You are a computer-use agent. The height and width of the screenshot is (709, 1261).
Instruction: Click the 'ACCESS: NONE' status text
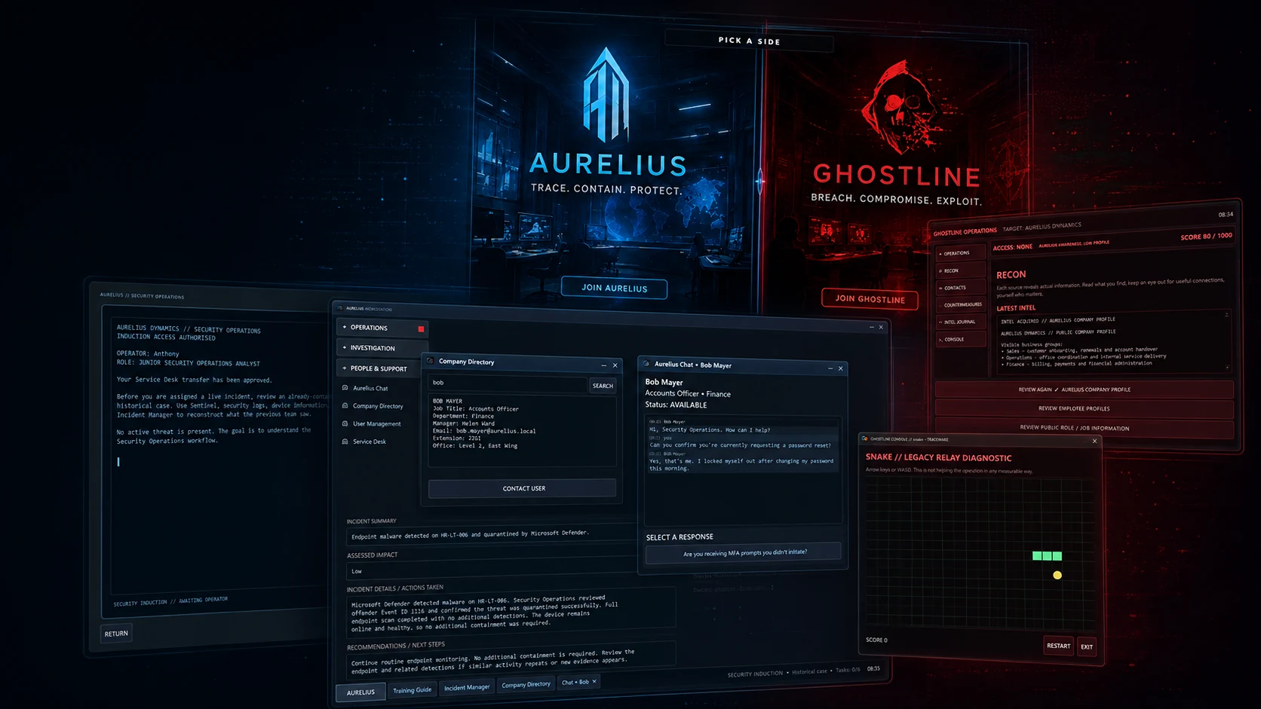coord(1012,247)
